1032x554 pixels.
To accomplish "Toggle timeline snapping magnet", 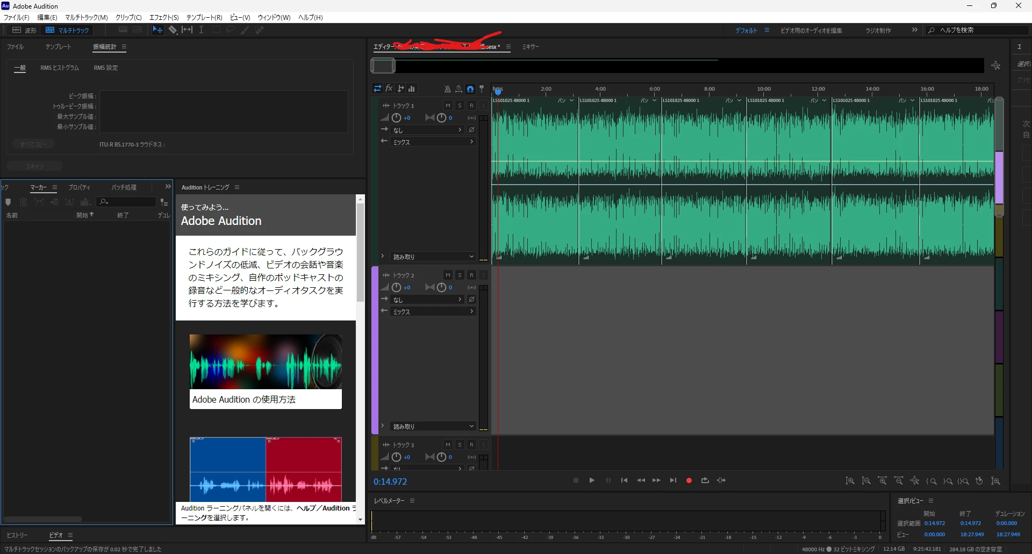I will pos(470,89).
